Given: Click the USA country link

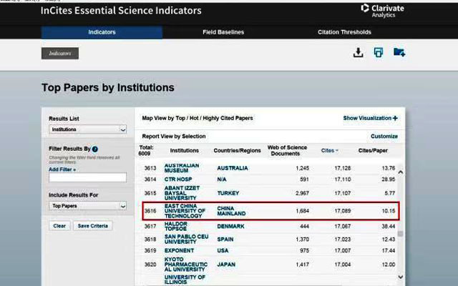Looking at the screenshot, I should [223, 251].
